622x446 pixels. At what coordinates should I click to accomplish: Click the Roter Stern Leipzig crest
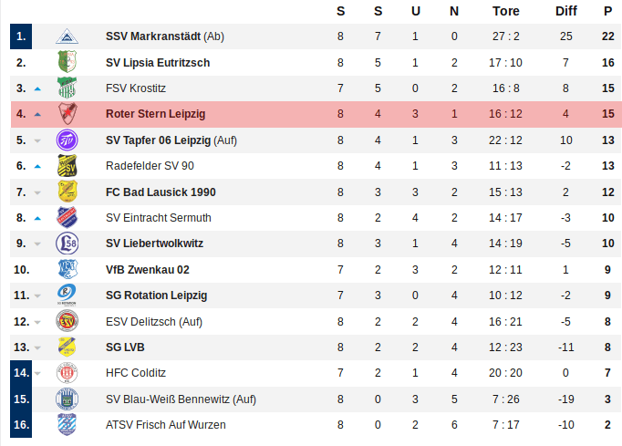(67, 114)
